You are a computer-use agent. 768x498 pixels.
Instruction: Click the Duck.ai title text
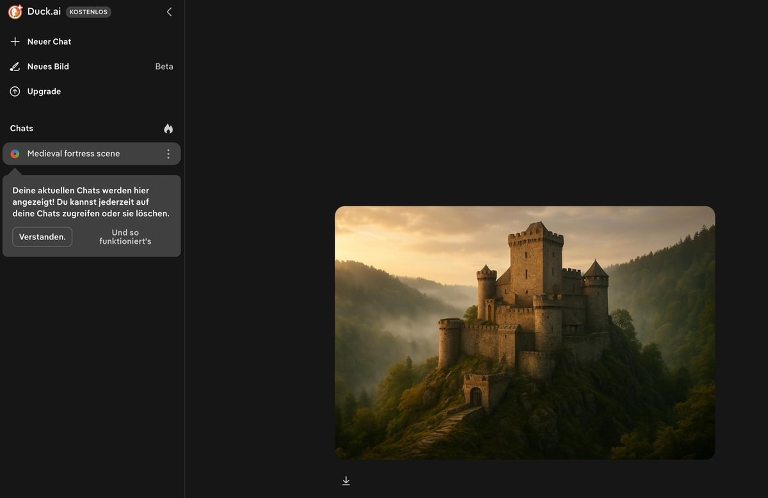tap(44, 12)
